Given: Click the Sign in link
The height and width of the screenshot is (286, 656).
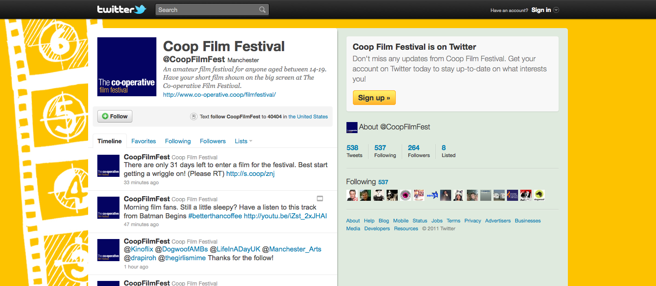Looking at the screenshot, I should point(541,10).
